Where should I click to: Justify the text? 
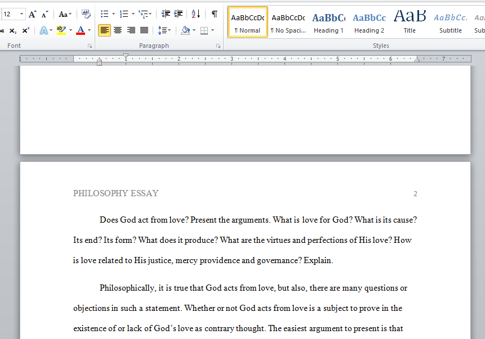[x=144, y=30]
